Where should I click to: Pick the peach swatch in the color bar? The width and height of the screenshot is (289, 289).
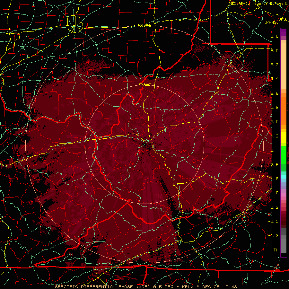coord(284,66)
